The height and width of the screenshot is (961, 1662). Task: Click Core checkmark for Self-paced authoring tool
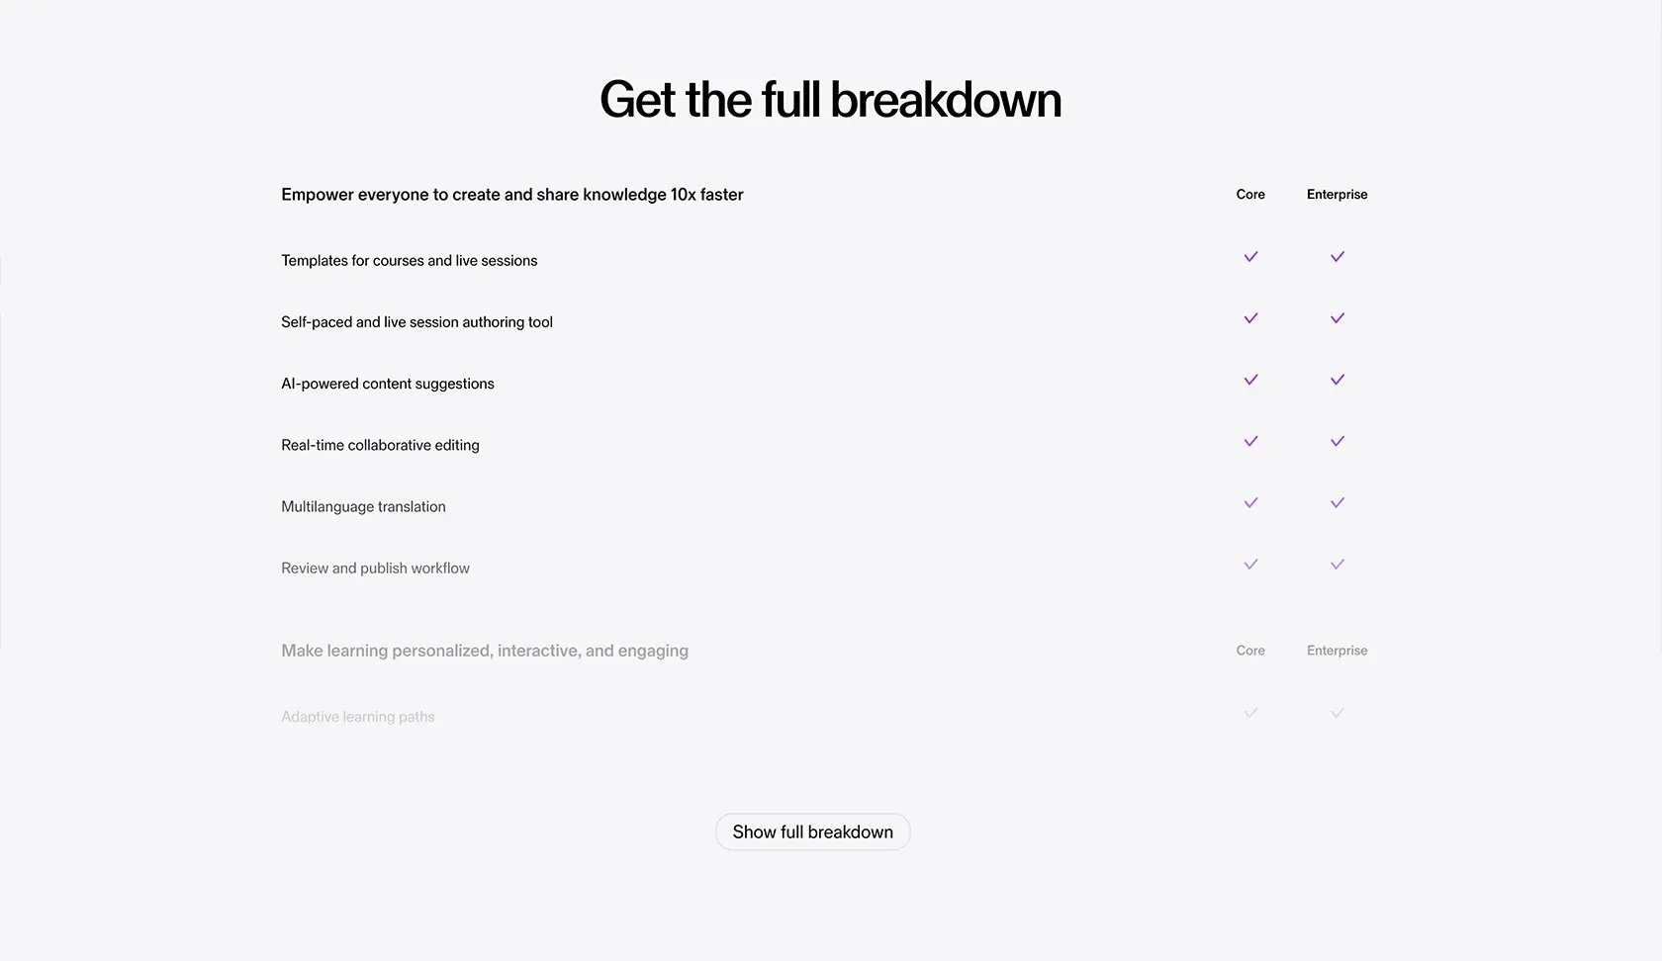click(1250, 318)
